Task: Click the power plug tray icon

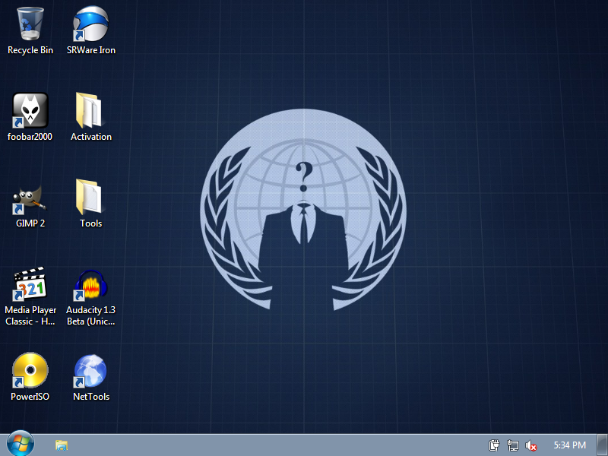Action: 494,445
